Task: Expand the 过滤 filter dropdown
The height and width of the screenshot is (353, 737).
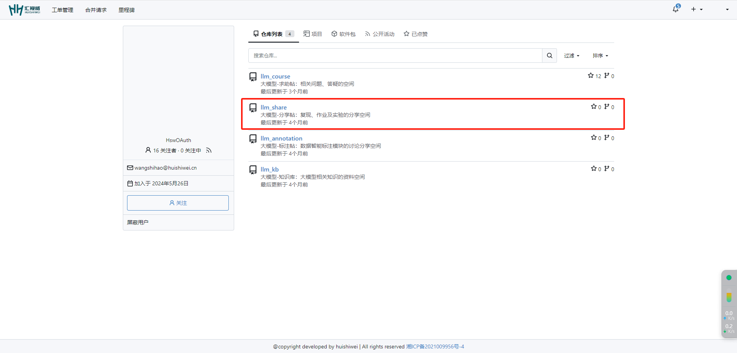Action: [572, 56]
